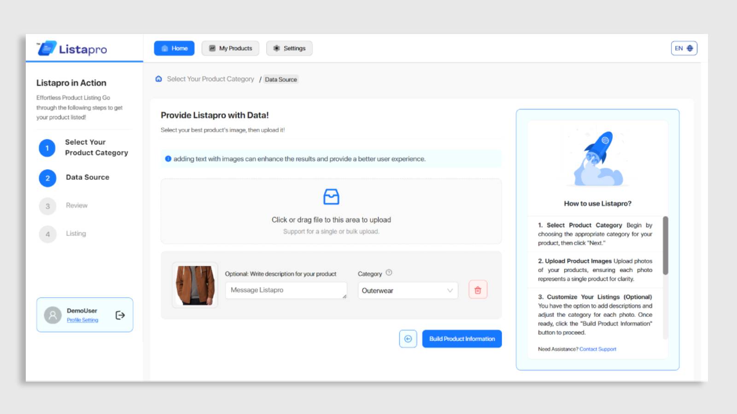Click the jacket product thumbnail

tap(194, 285)
